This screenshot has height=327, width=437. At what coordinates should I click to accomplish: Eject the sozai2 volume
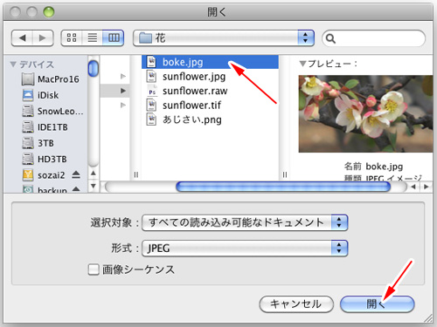coord(76,174)
